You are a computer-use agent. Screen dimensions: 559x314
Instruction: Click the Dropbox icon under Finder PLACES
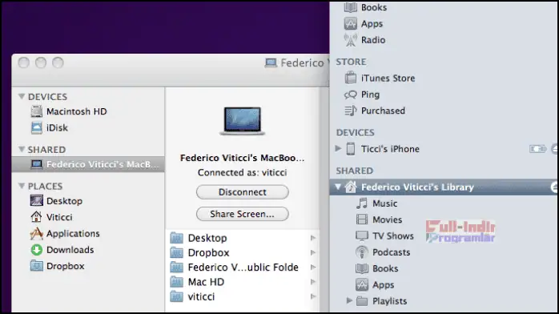(x=36, y=266)
